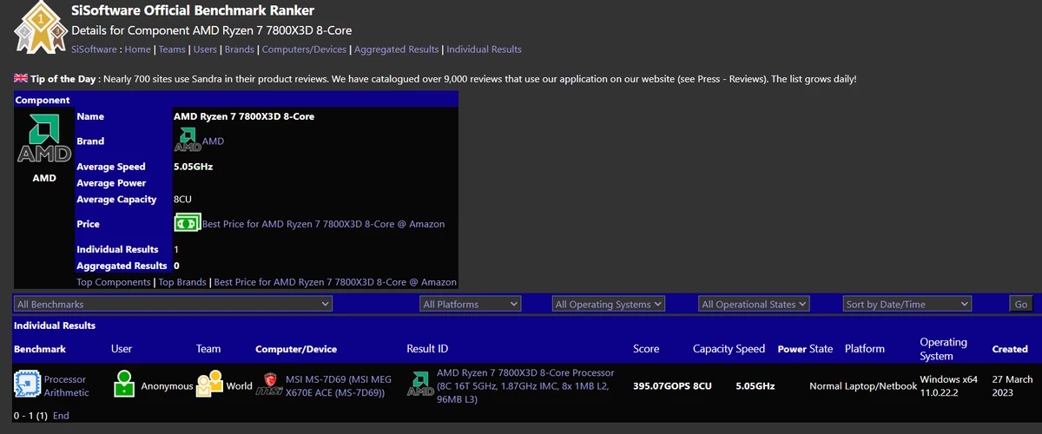Open the Sort by Date/Time dropdown
Image resolution: width=1042 pixels, height=434 pixels.
click(x=907, y=304)
